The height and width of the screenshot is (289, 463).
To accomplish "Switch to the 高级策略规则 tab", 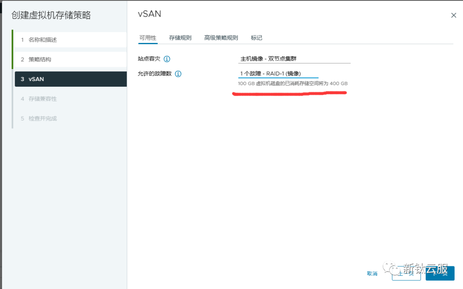I will click(x=221, y=38).
